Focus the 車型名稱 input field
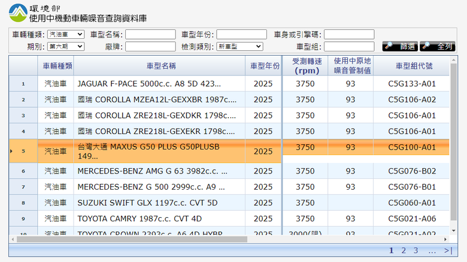 [x=150, y=35]
